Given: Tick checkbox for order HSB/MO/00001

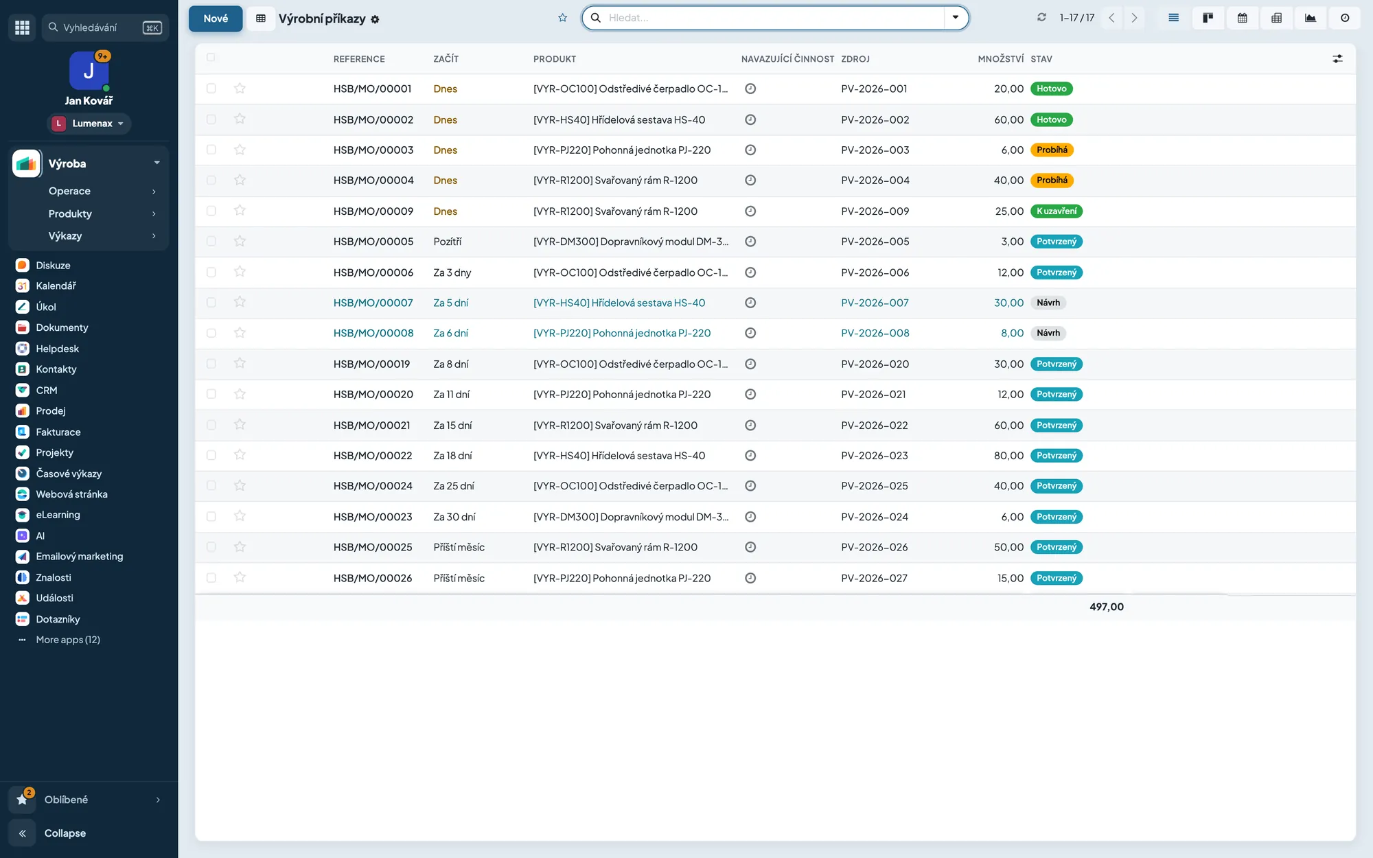Looking at the screenshot, I should (x=211, y=89).
